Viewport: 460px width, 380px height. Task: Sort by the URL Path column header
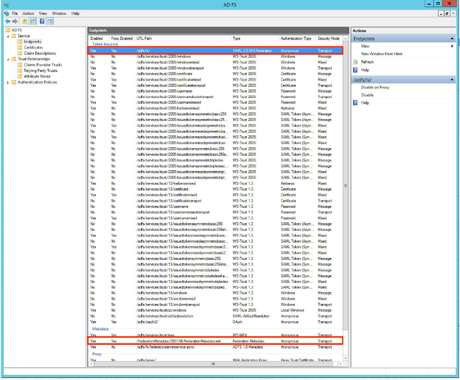pos(183,38)
